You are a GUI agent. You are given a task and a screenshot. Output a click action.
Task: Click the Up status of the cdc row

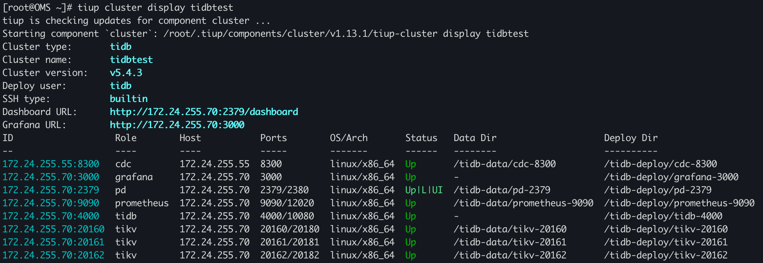pyautogui.click(x=410, y=164)
